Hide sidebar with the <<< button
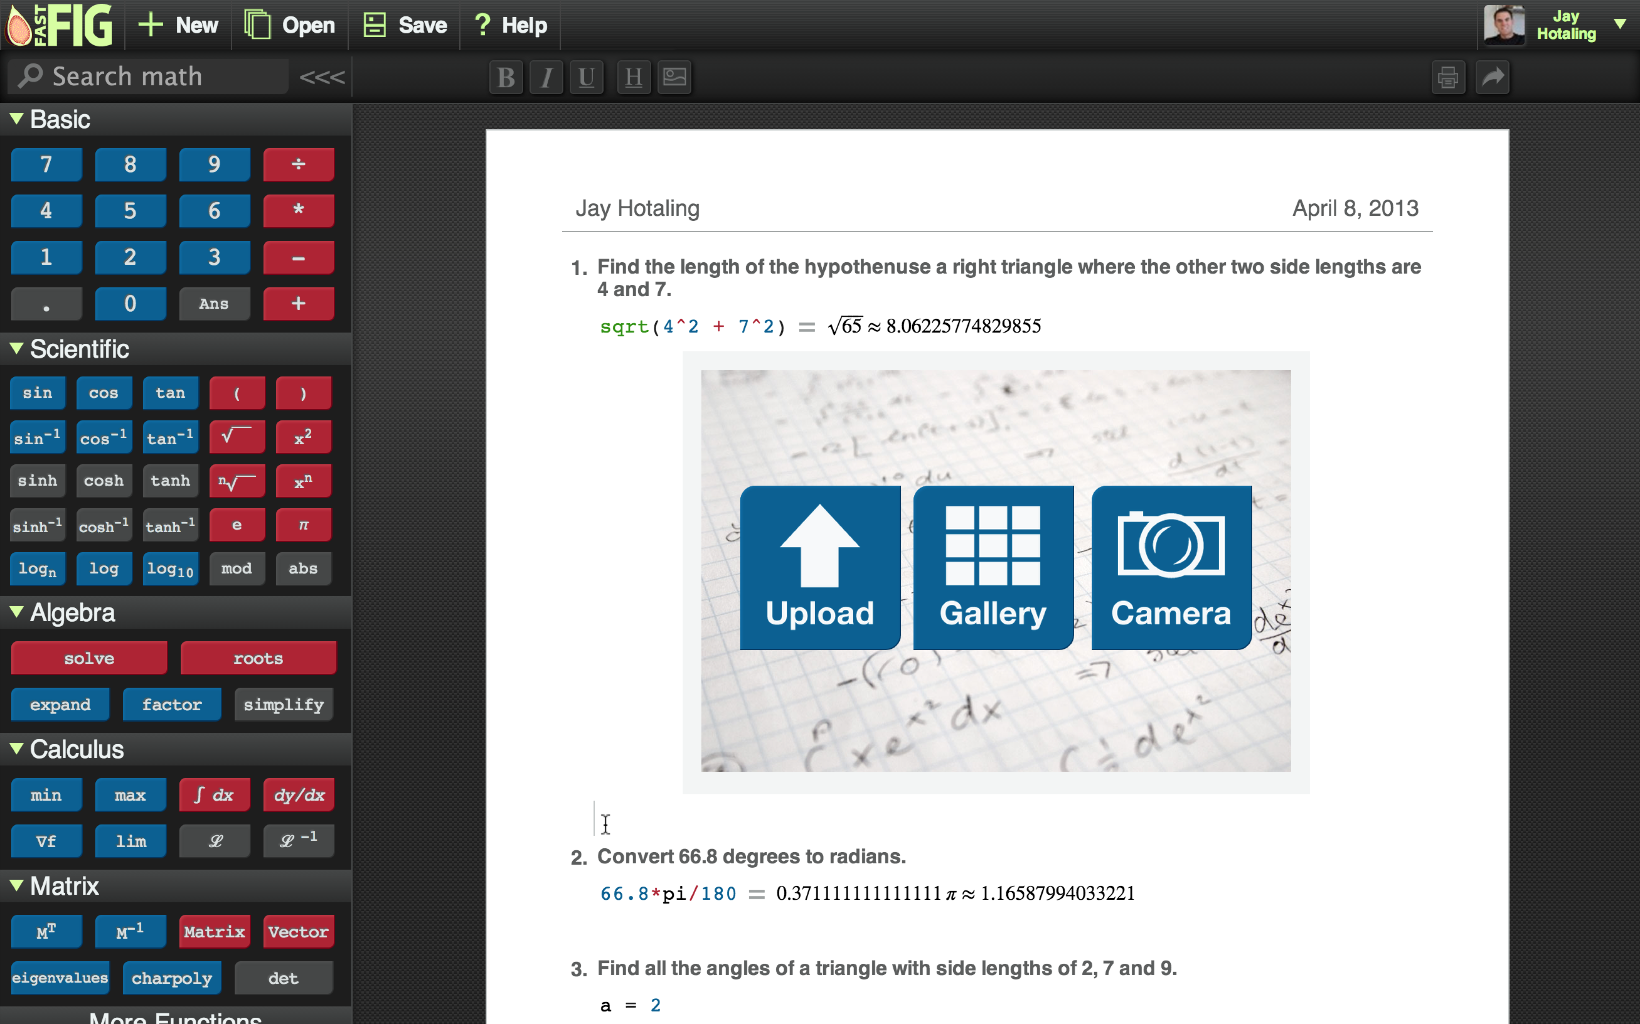Viewport: 1640px width, 1024px height. point(322,77)
